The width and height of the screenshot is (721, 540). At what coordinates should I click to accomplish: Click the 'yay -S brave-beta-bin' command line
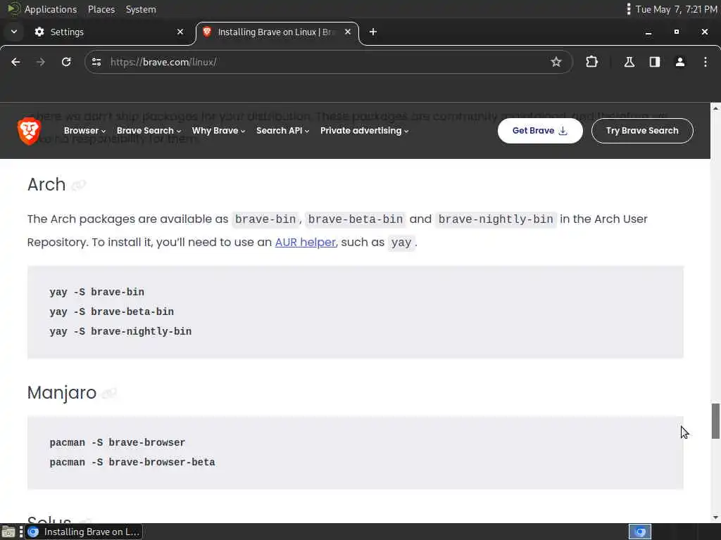pyautogui.click(x=112, y=311)
